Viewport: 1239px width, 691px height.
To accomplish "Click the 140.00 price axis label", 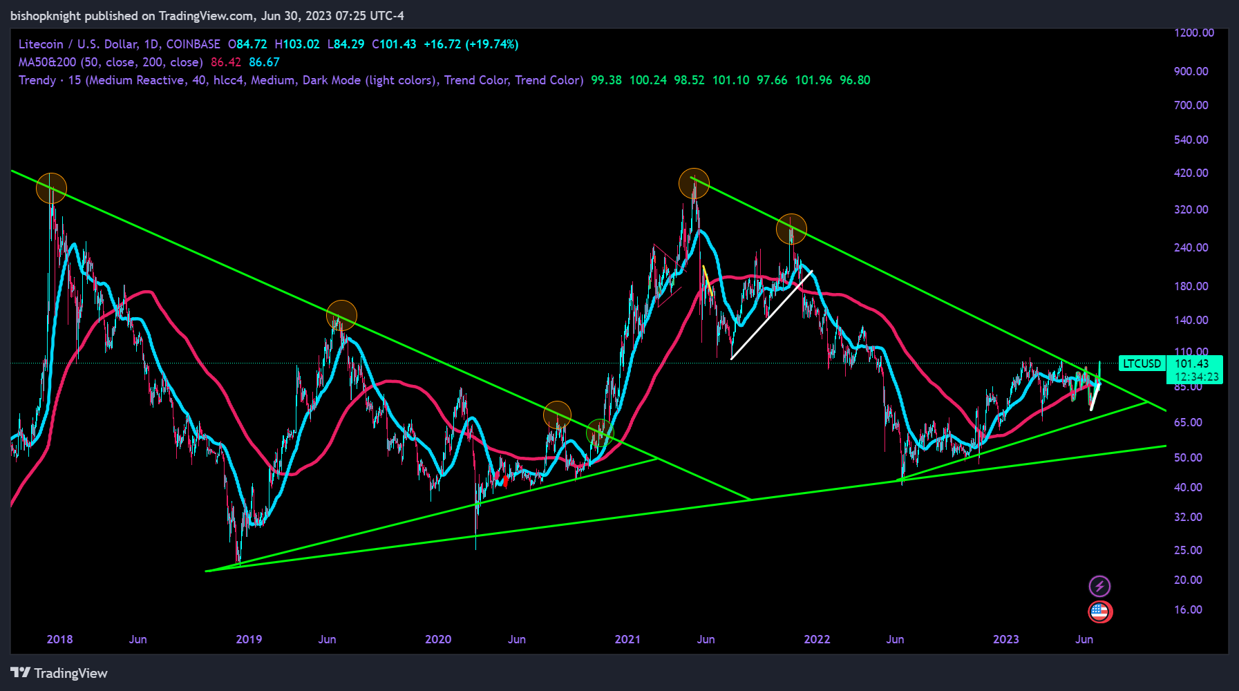I will (1191, 320).
